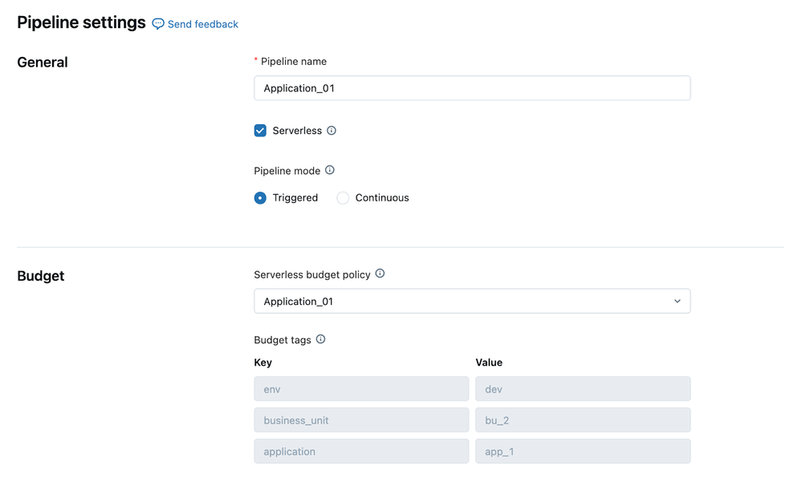802x495 pixels.
Task: Open the Send feedback link
Action: (202, 24)
